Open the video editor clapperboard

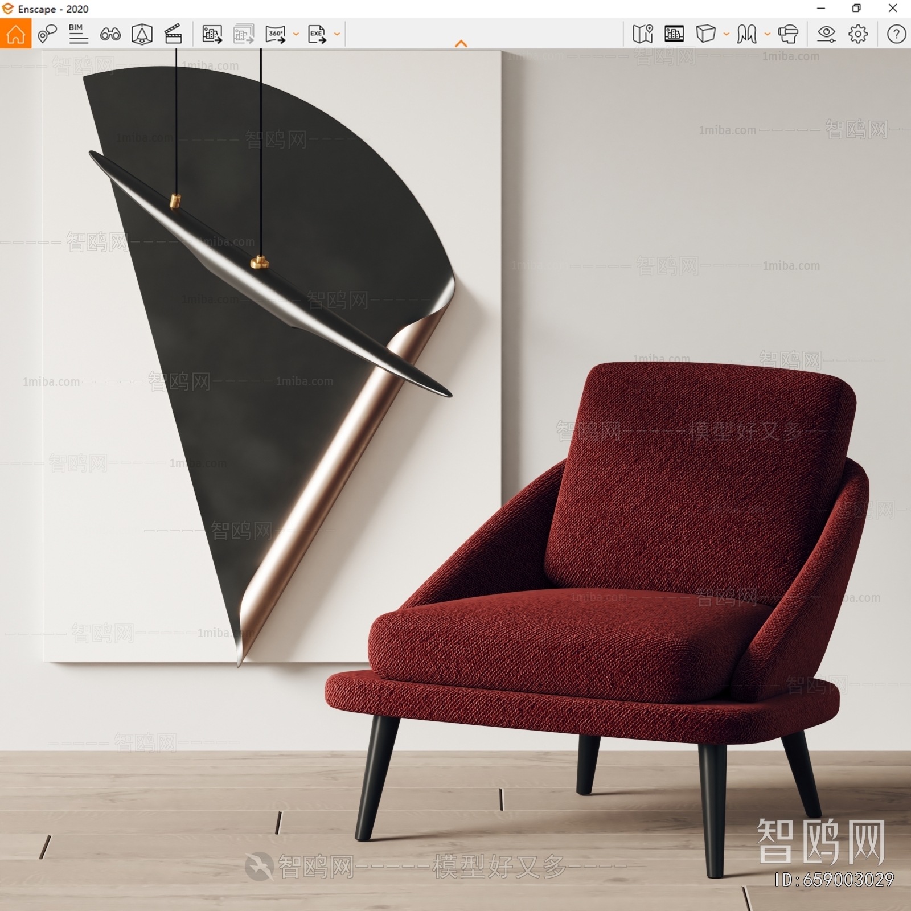[x=173, y=34]
